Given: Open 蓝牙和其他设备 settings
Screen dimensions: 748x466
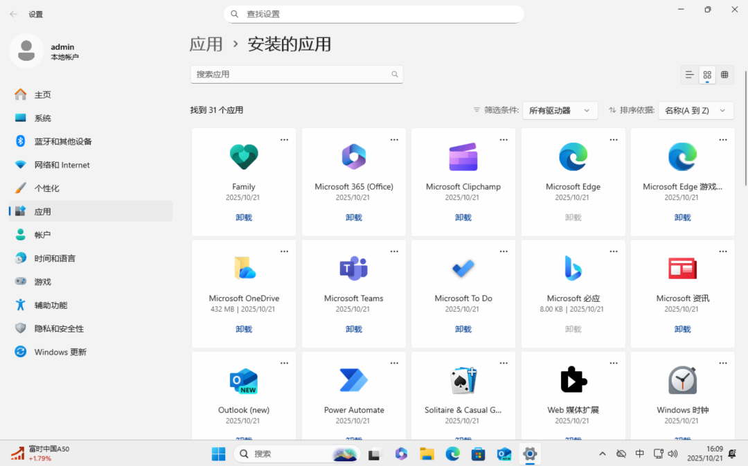Looking at the screenshot, I should click(x=91, y=141).
